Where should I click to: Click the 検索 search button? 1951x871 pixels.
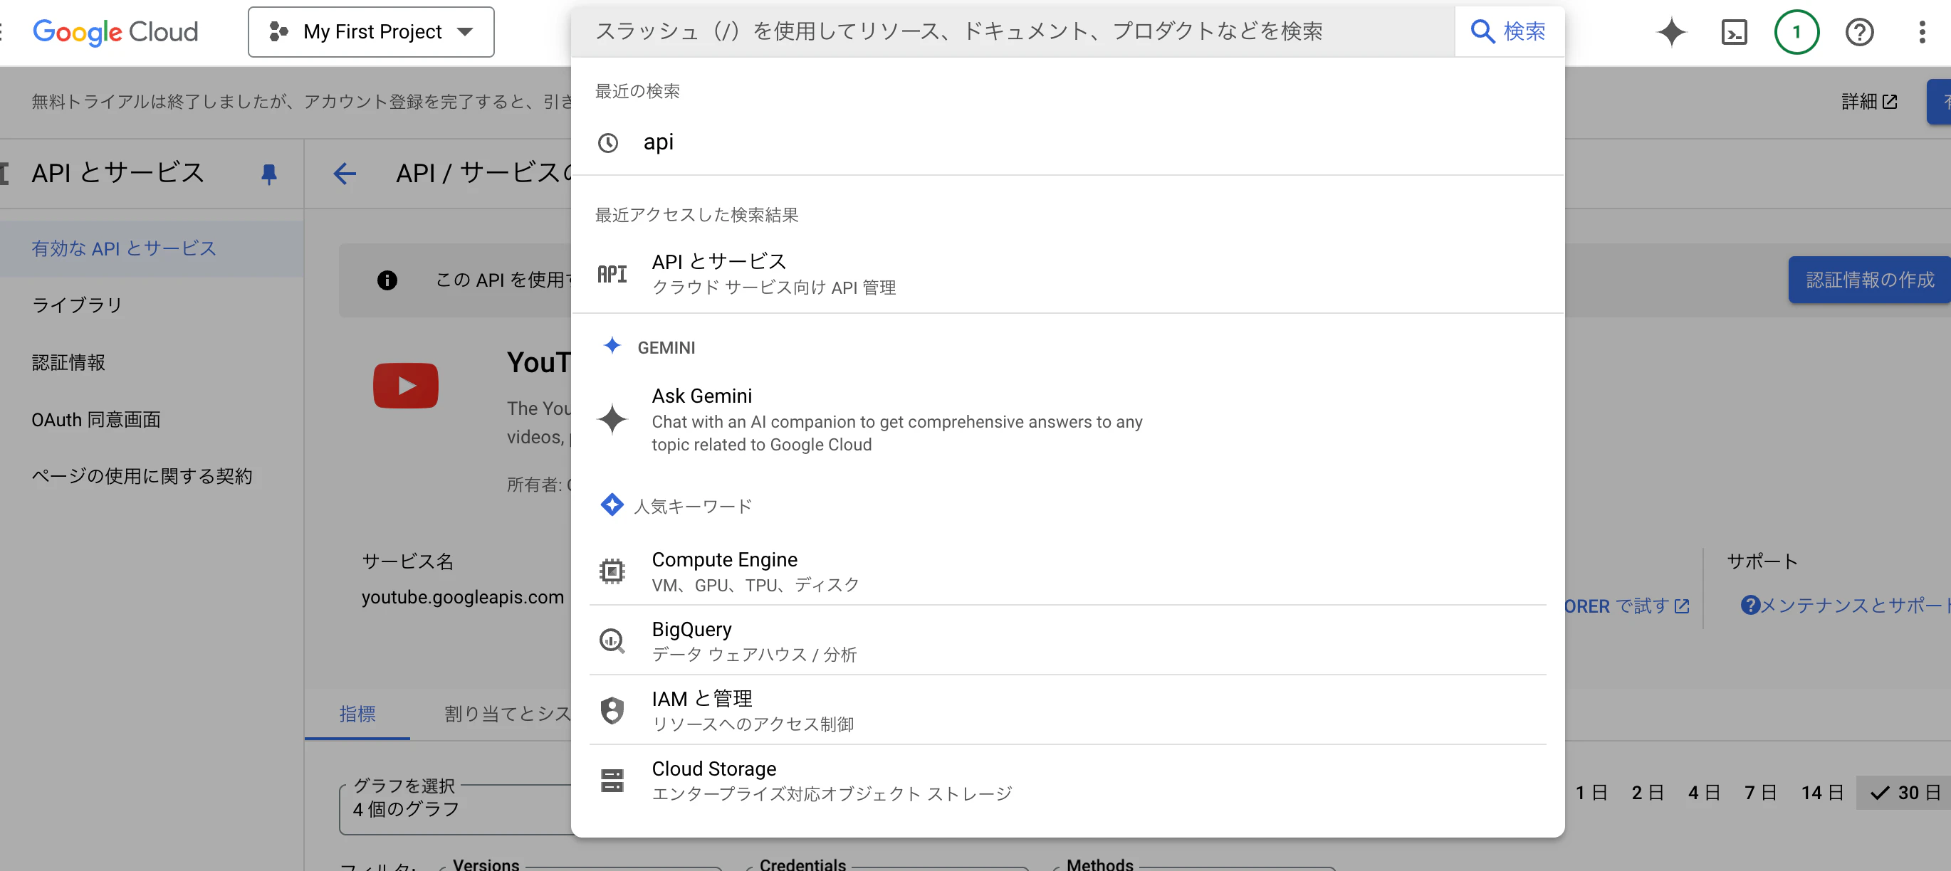point(1508,32)
